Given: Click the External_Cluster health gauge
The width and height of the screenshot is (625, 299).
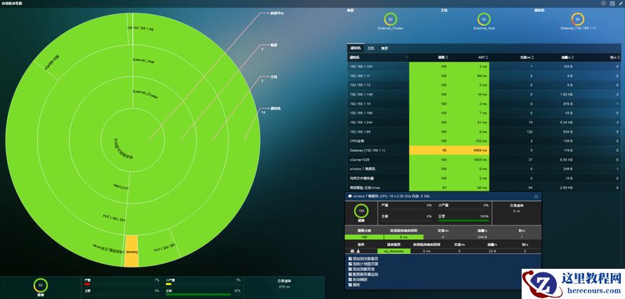Looking at the screenshot, I should click(x=391, y=19).
